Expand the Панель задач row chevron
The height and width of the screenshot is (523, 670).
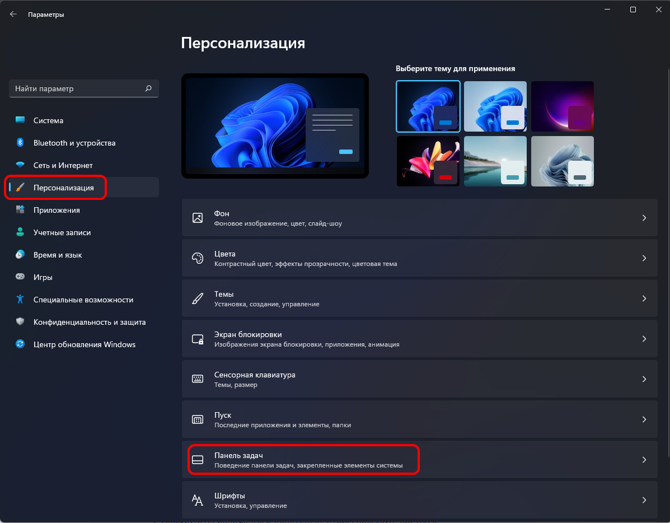pyautogui.click(x=644, y=460)
